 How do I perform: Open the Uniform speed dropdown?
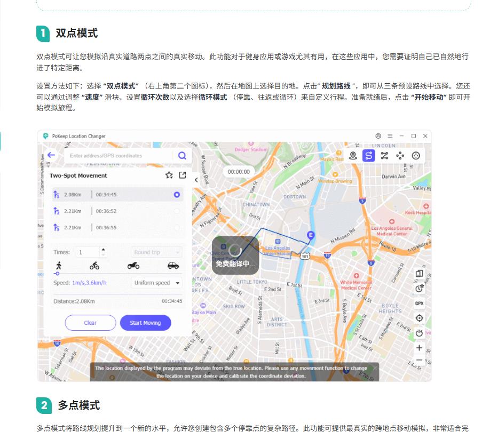[156, 283]
